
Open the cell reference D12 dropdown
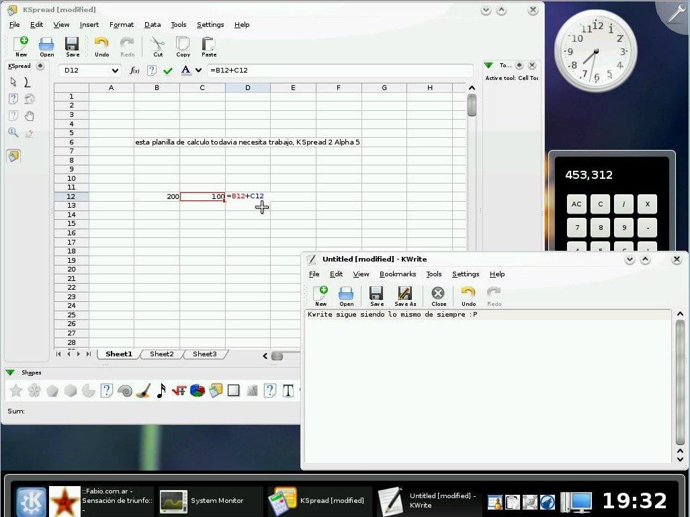pyautogui.click(x=115, y=71)
